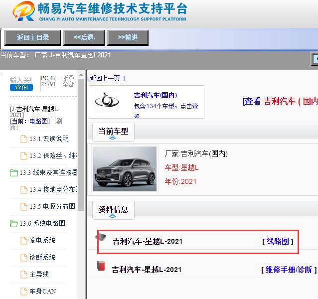Expand the 13.3 线束及其连接器 folder icon
Viewport: 318px width, 299px height.
[x=14, y=173]
